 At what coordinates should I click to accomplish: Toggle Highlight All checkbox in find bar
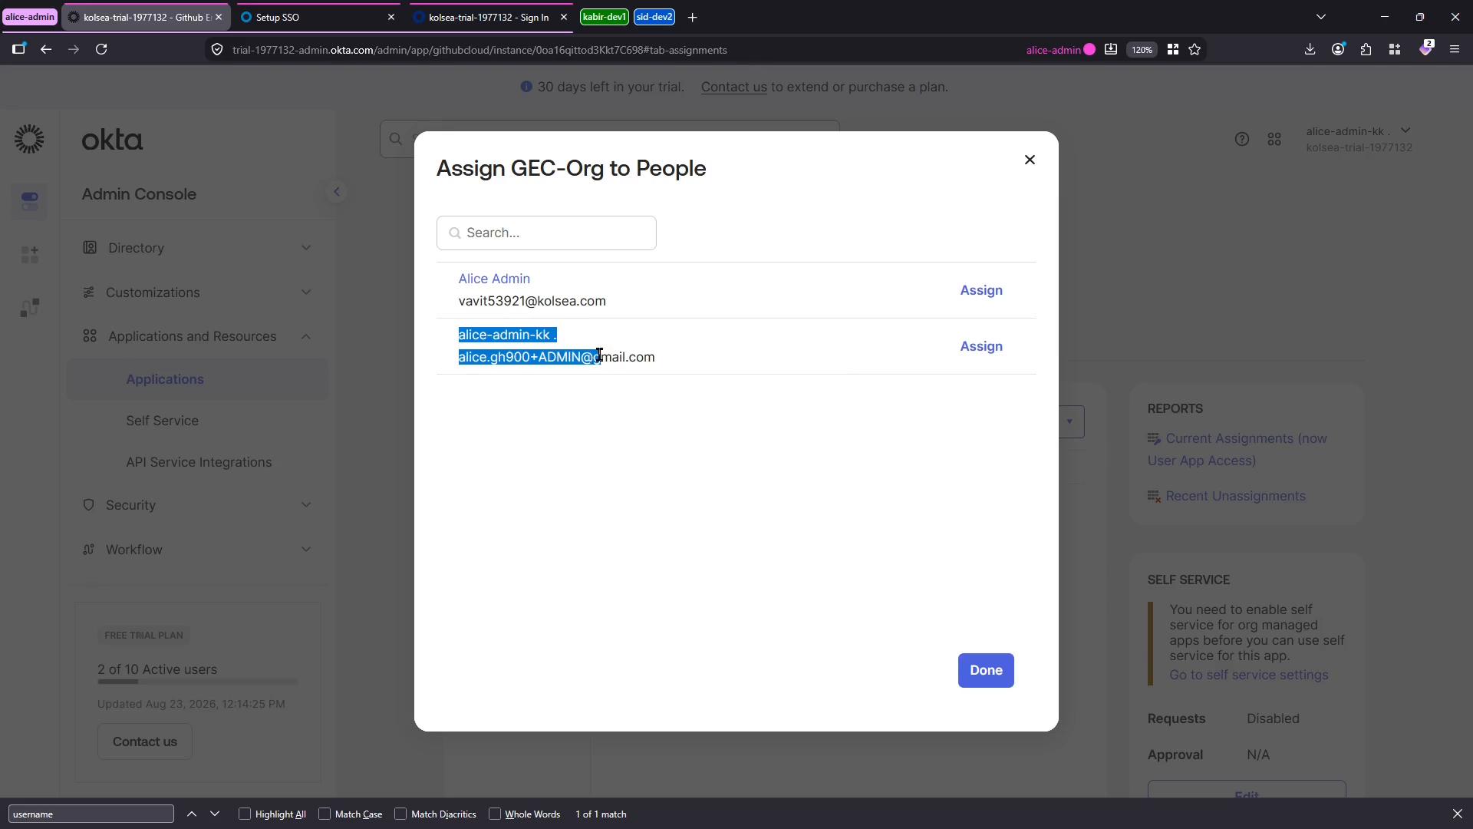click(245, 814)
